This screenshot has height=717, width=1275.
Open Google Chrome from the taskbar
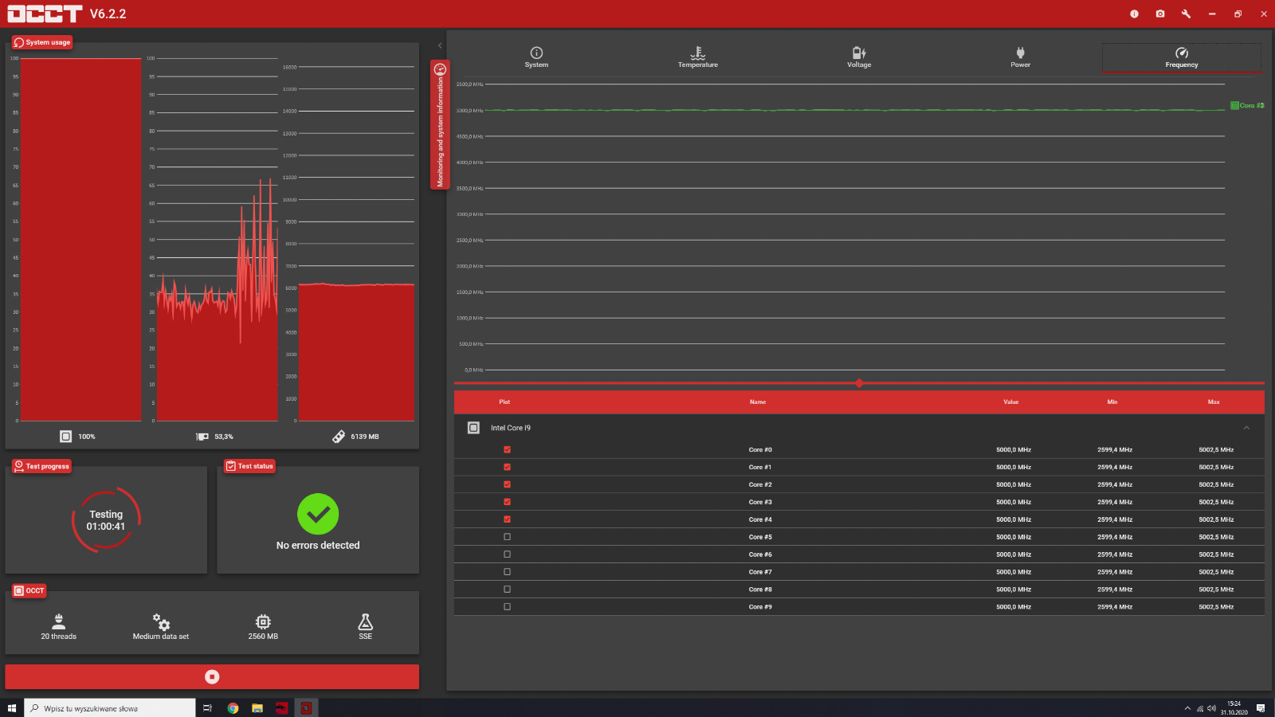click(x=233, y=708)
